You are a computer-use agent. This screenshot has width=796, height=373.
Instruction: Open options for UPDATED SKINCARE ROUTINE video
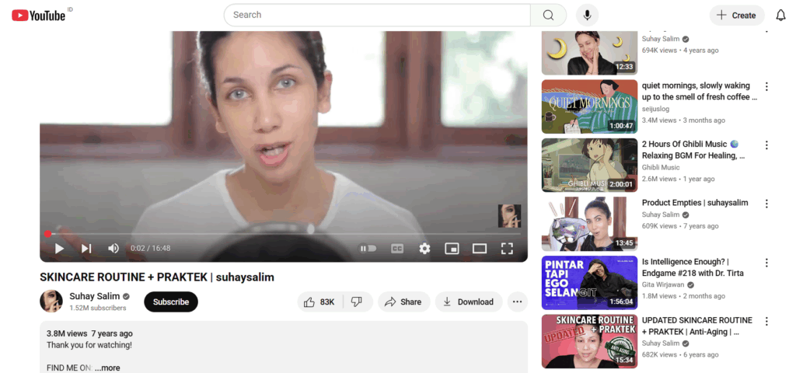[x=766, y=321]
